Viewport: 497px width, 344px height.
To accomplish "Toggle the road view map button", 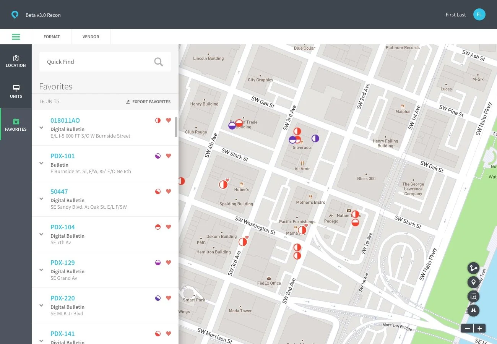I will (473, 310).
